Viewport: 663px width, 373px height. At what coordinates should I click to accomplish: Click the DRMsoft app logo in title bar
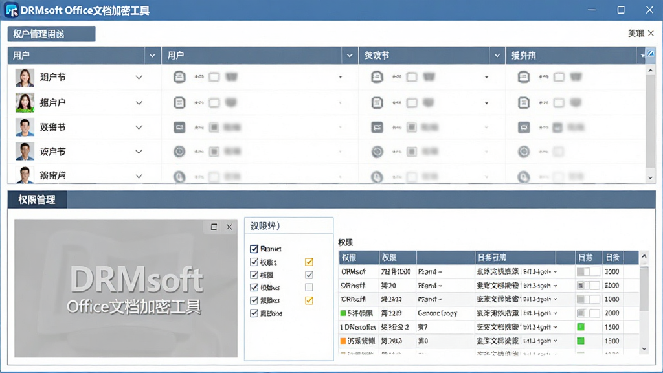pyautogui.click(x=11, y=10)
